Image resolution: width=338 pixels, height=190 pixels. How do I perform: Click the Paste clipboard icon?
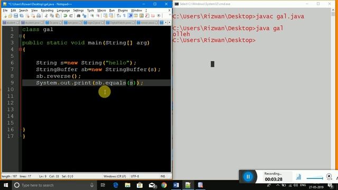[58, 16]
